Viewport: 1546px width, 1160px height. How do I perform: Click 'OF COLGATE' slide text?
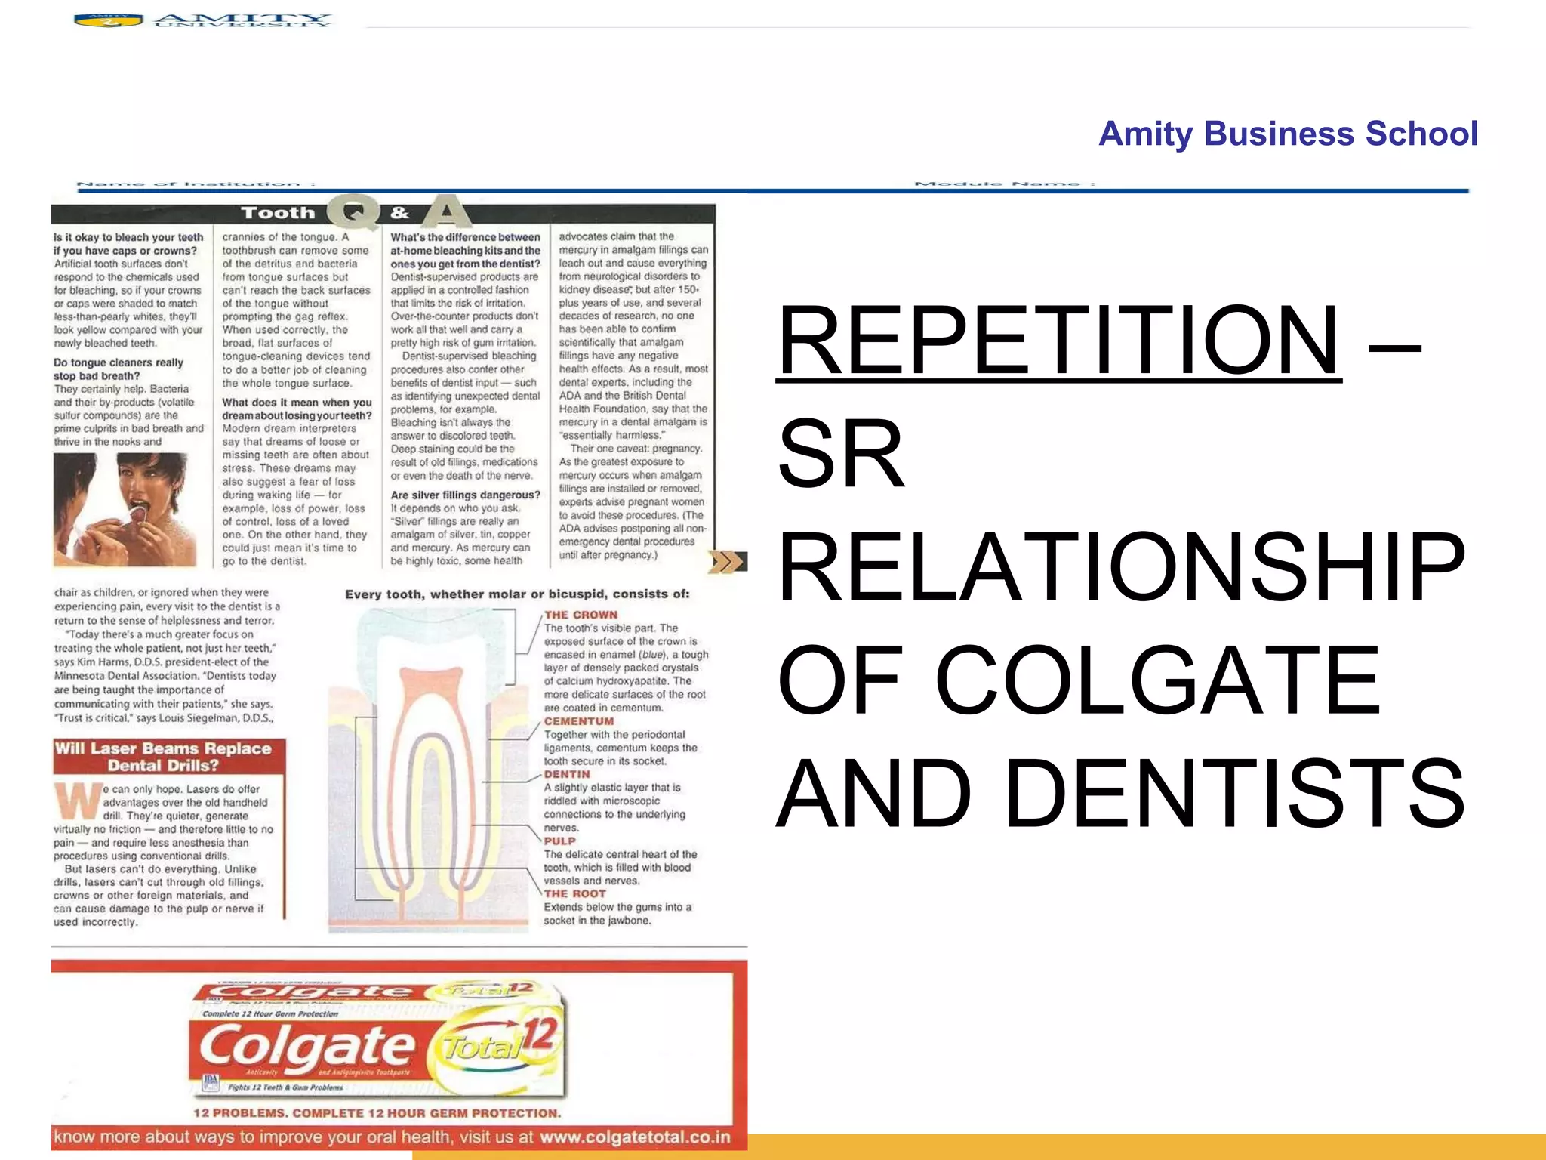pyautogui.click(x=1079, y=679)
